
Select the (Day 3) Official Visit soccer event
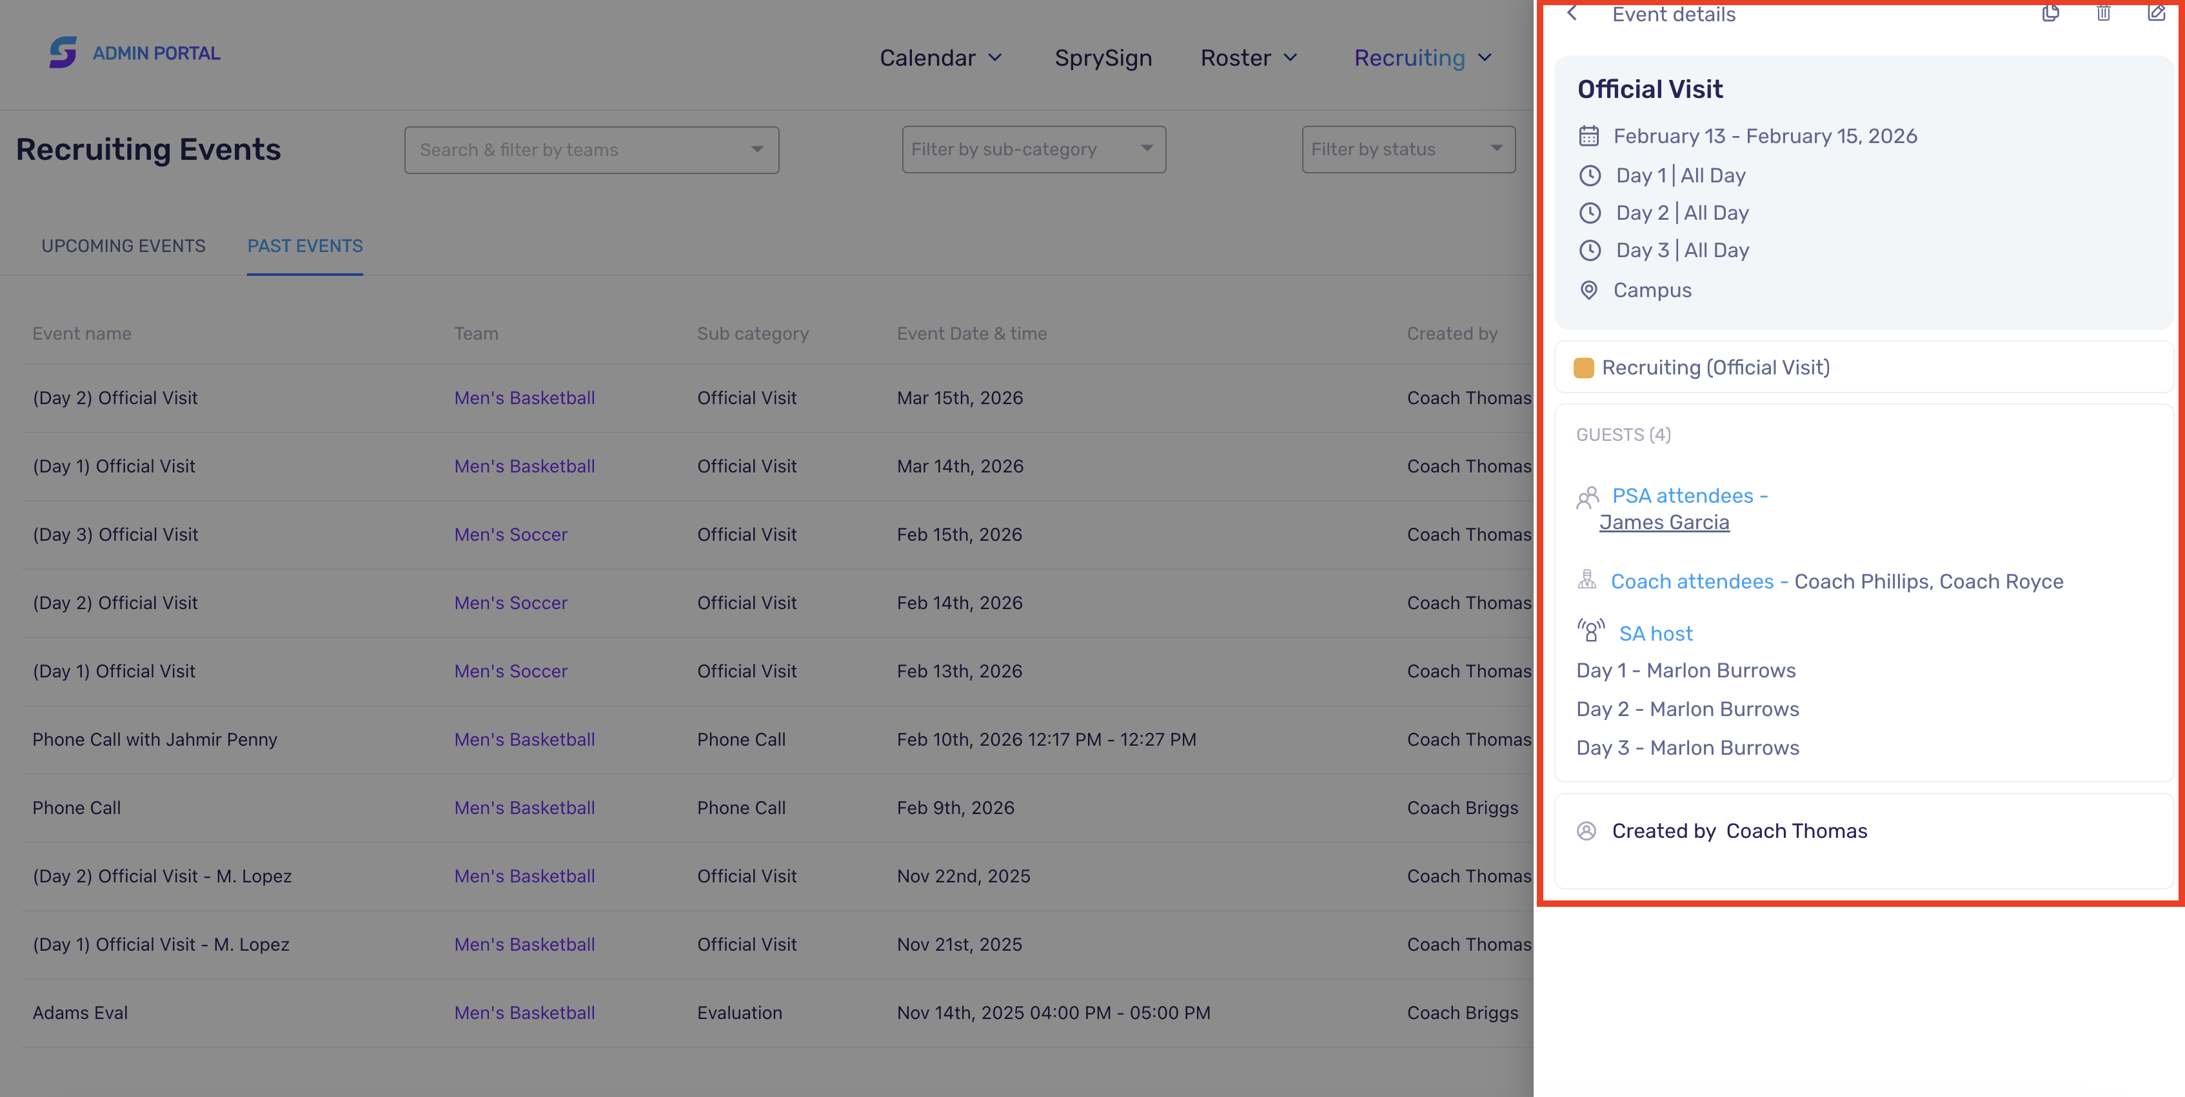[x=115, y=534]
